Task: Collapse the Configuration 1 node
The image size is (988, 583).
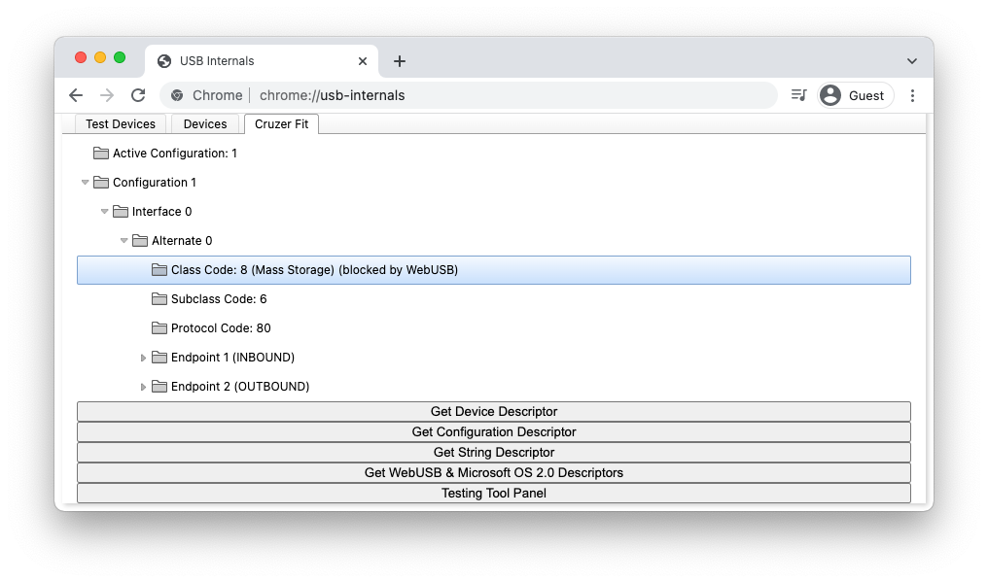Action: click(85, 183)
